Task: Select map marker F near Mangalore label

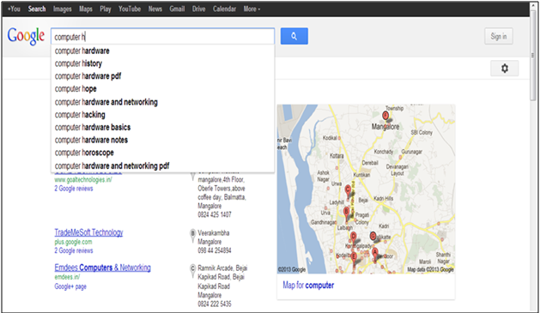Action: click(385, 116)
